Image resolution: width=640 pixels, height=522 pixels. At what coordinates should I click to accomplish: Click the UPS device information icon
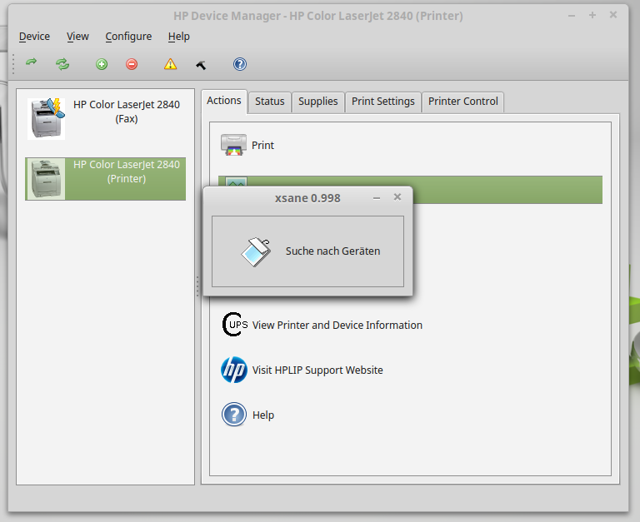(x=235, y=325)
